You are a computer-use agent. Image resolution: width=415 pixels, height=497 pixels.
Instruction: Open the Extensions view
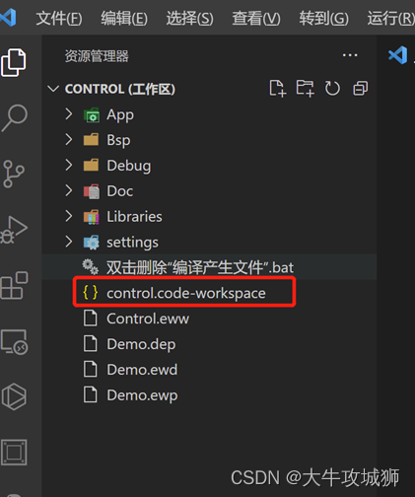coord(14,285)
